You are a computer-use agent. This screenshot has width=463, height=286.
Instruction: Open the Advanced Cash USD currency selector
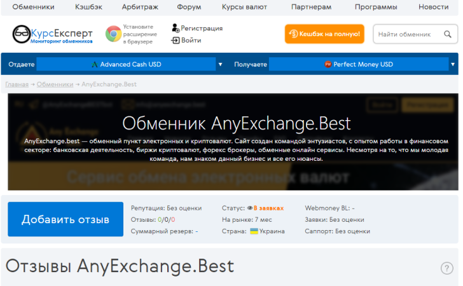(126, 64)
